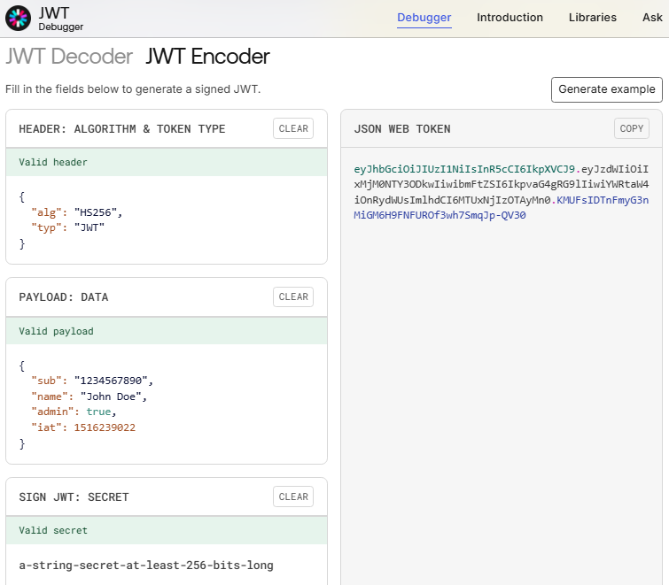Click the "name": "John Doe" payload line
The image size is (669, 585).
coord(89,396)
